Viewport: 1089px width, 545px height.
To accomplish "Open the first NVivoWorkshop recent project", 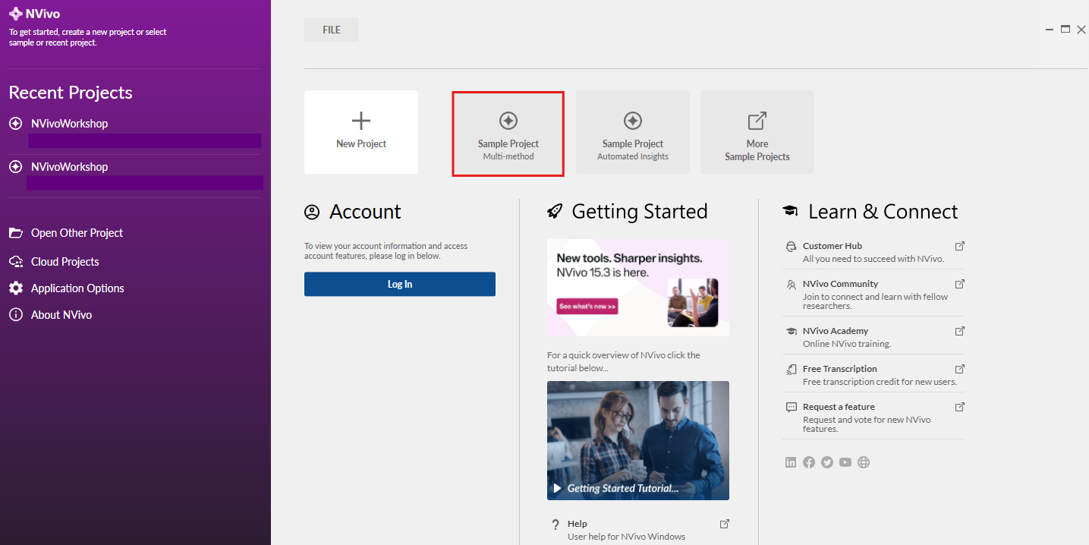I will click(x=69, y=124).
